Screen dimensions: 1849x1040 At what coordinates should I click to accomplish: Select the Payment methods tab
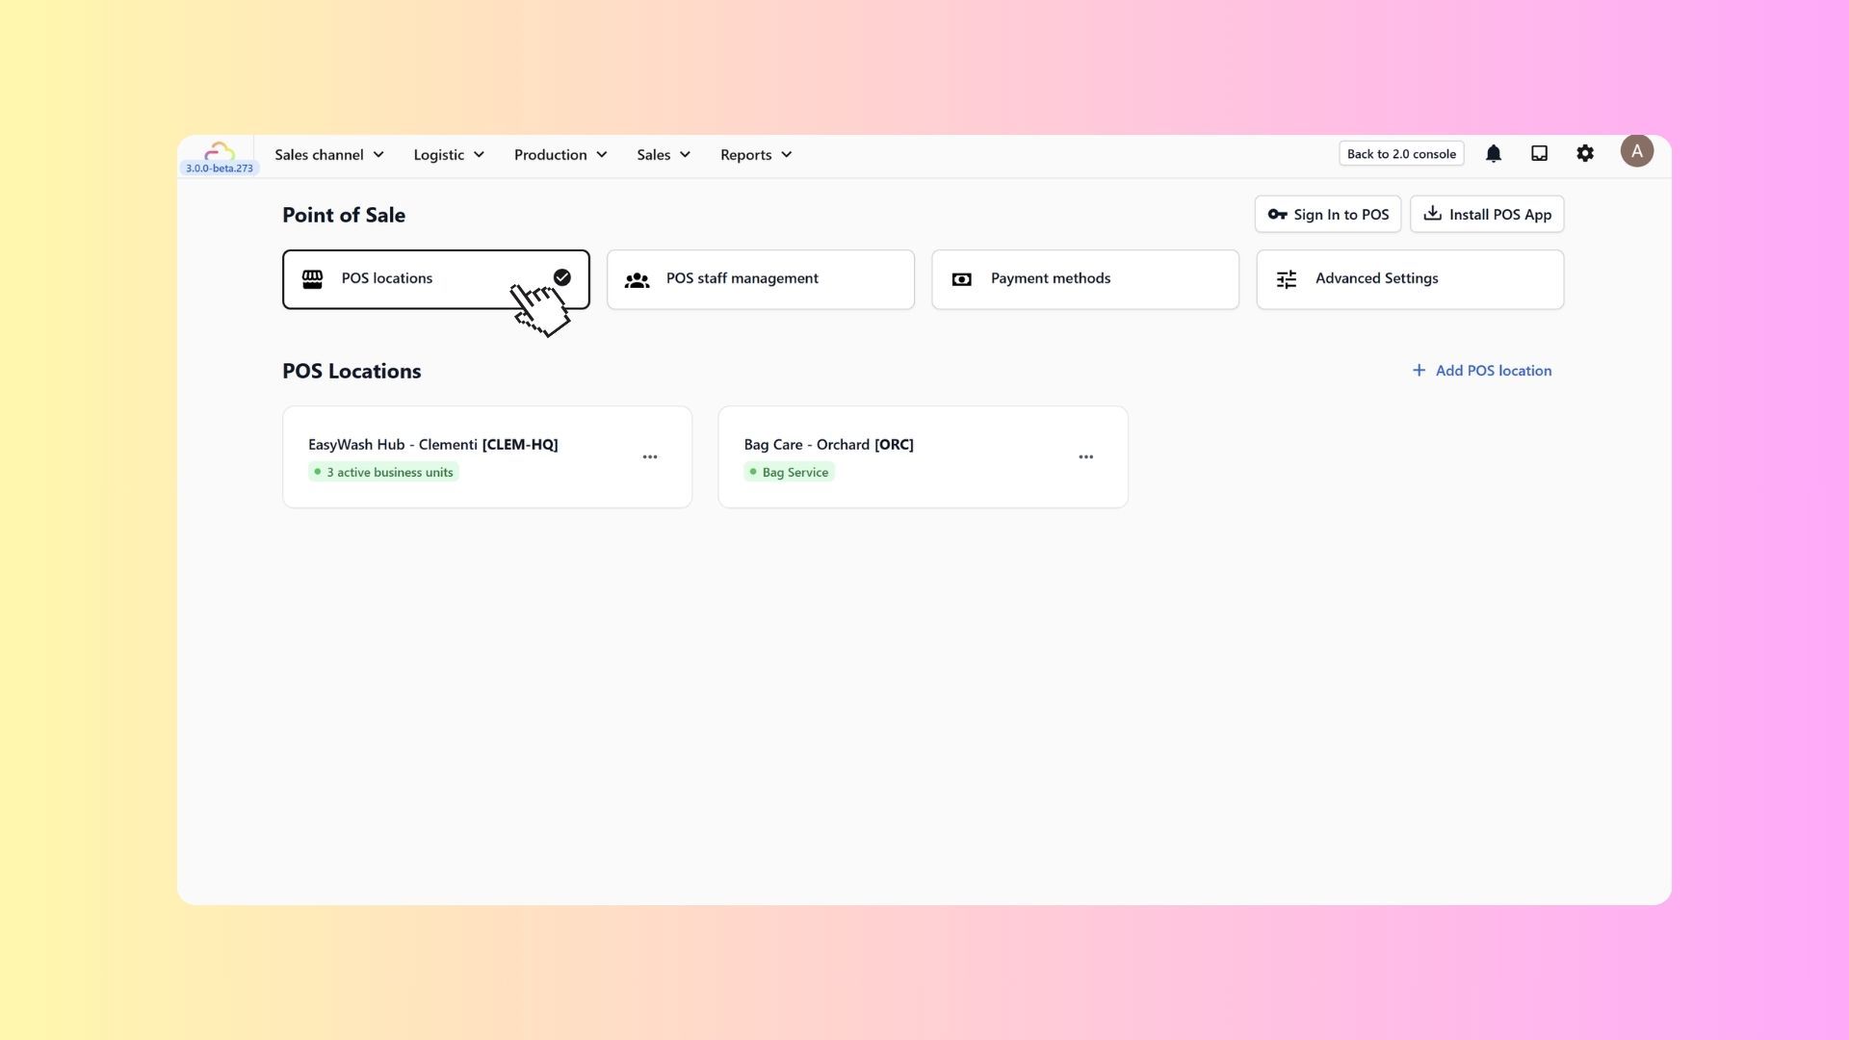pos(1084,279)
